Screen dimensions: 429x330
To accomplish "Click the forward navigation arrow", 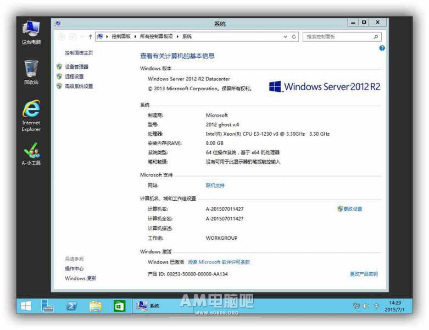I will 73,37.
